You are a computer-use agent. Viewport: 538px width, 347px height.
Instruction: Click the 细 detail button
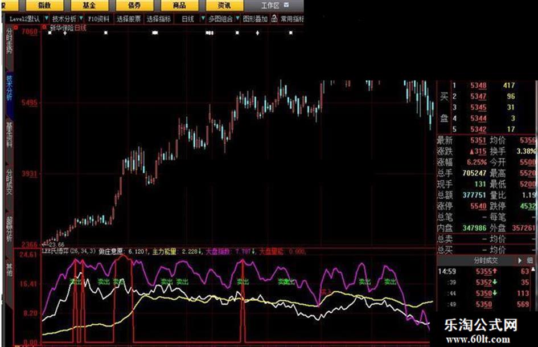point(530,260)
